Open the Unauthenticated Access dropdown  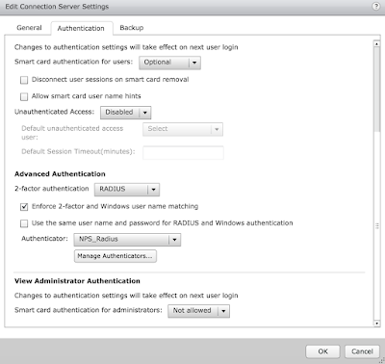[x=125, y=113]
